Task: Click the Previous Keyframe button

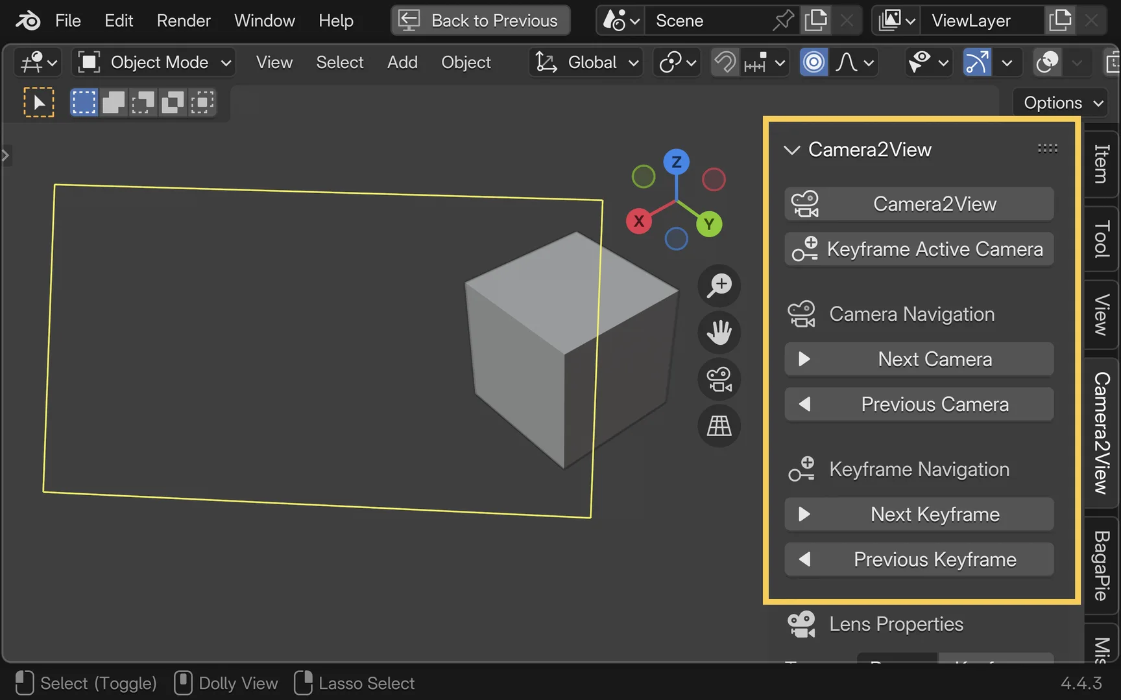Action: (x=919, y=559)
